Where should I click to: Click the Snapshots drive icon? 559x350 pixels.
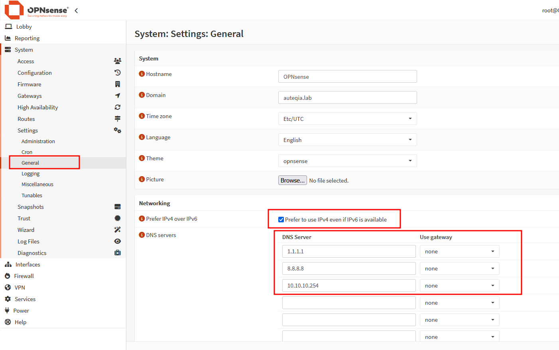pos(117,207)
